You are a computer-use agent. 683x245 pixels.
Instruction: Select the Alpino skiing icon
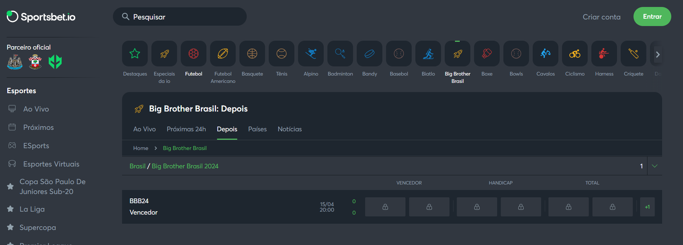pos(311,54)
